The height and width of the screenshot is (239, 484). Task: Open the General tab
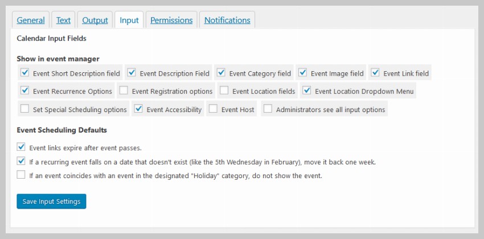[31, 20]
